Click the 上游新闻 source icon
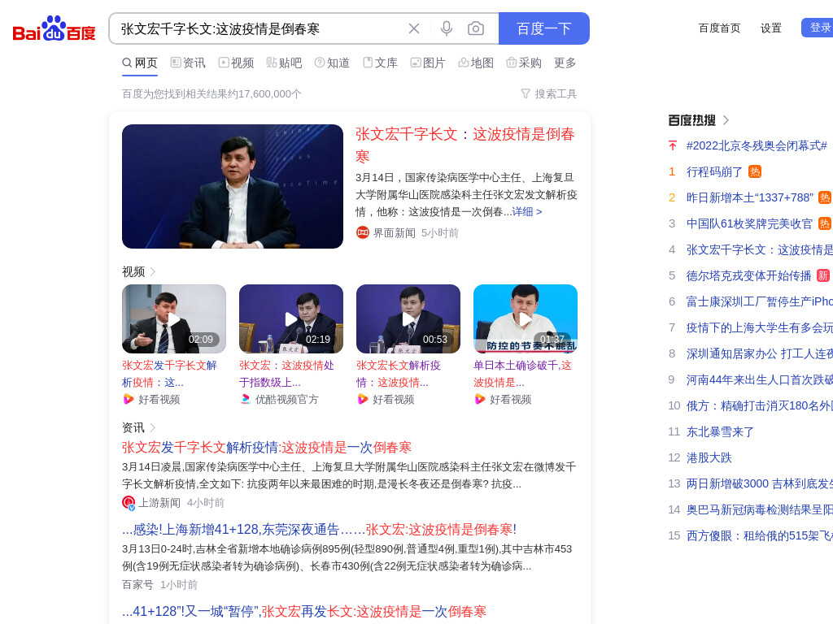 (129, 502)
